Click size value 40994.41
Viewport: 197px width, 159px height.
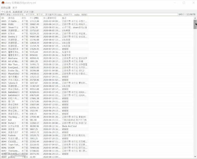[34, 58]
